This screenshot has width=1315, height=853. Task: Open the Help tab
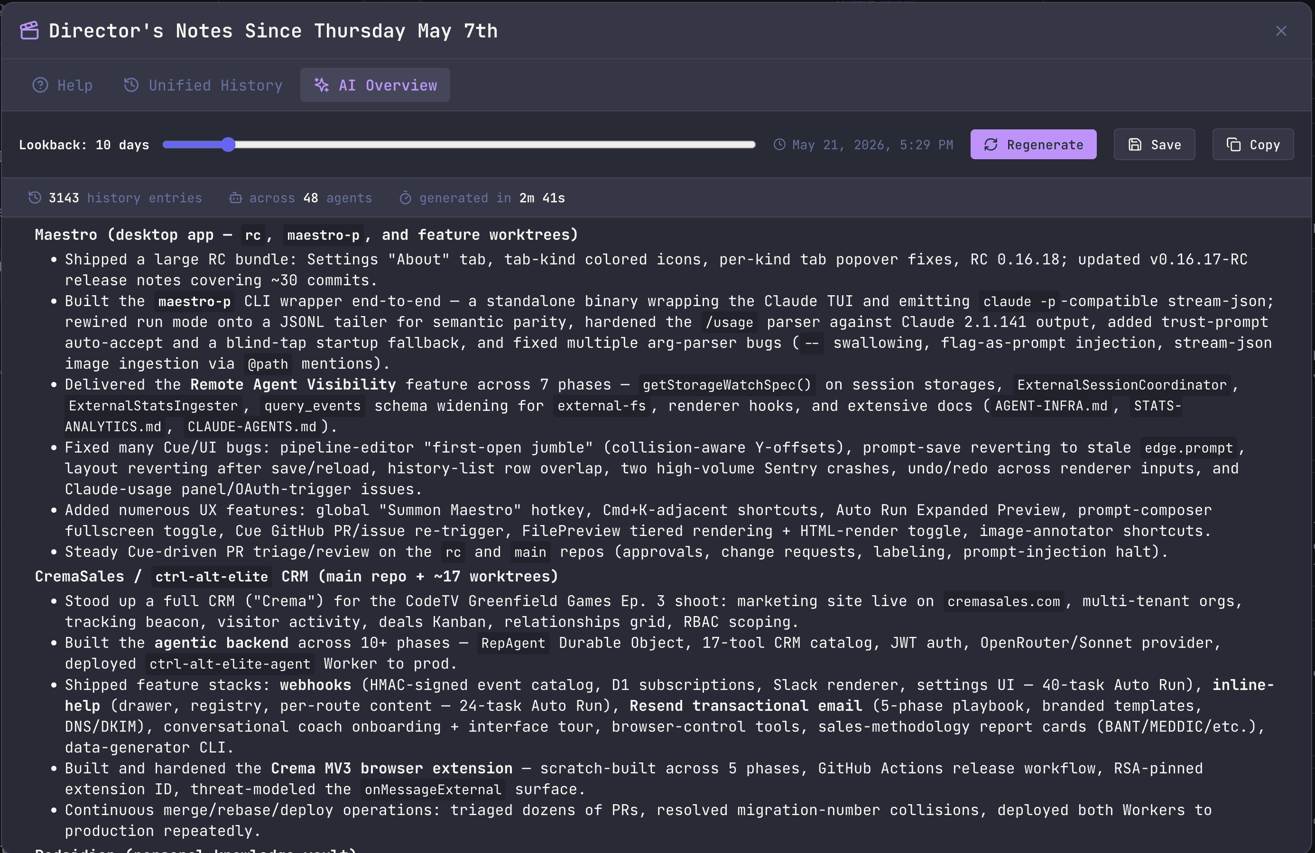pos(63,85)
